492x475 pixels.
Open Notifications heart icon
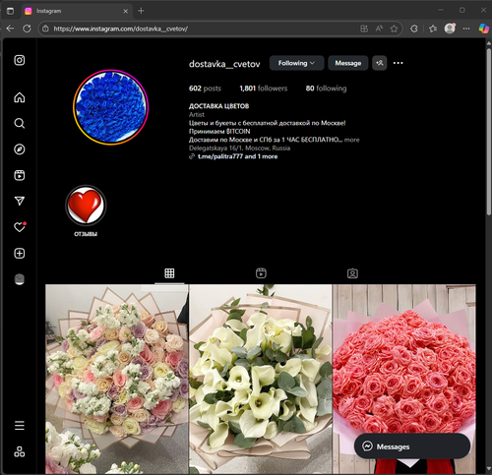pyautogui.click(x=20, y=227)
